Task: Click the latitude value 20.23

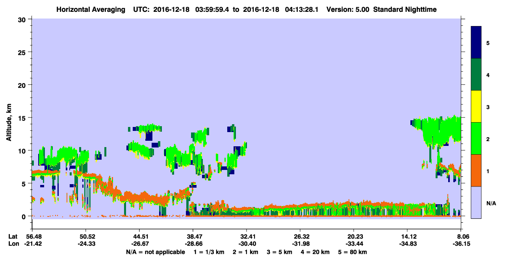Action: (x=354, y=237)
